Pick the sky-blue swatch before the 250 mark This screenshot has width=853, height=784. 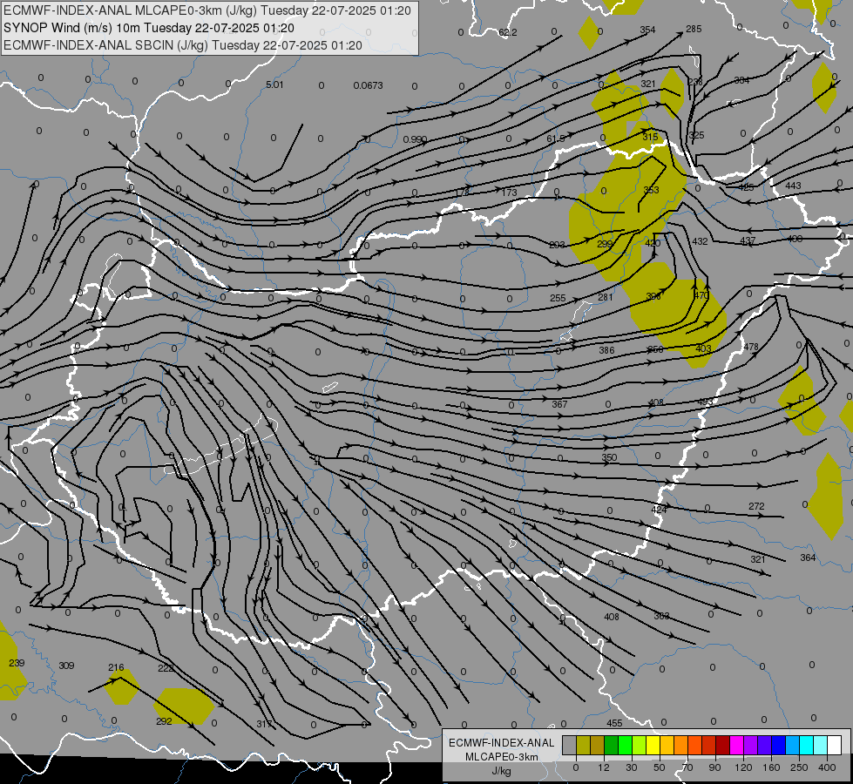coord(793,745)
